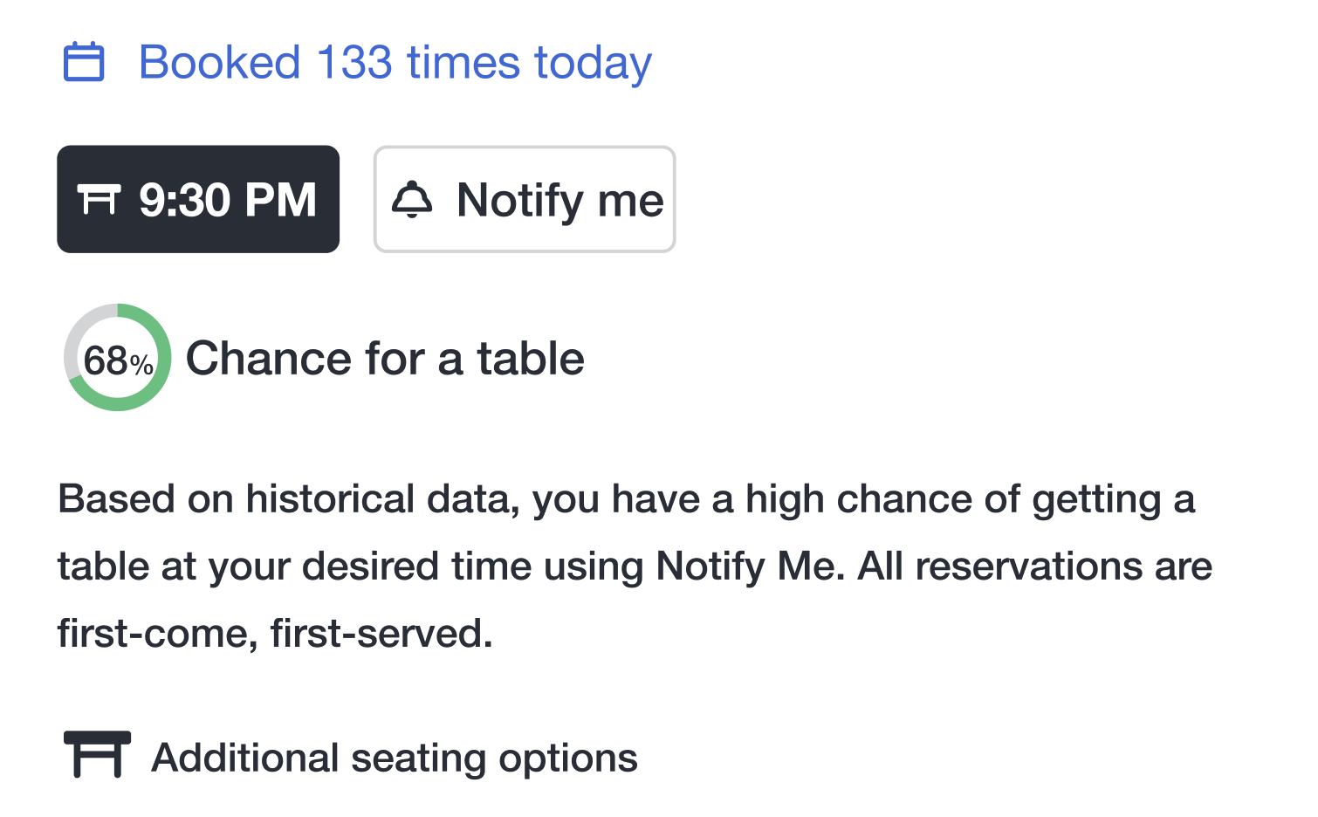
Task: Click the calendar icon beside booking count
Action: pyautogui.click(x=84, y=63)
